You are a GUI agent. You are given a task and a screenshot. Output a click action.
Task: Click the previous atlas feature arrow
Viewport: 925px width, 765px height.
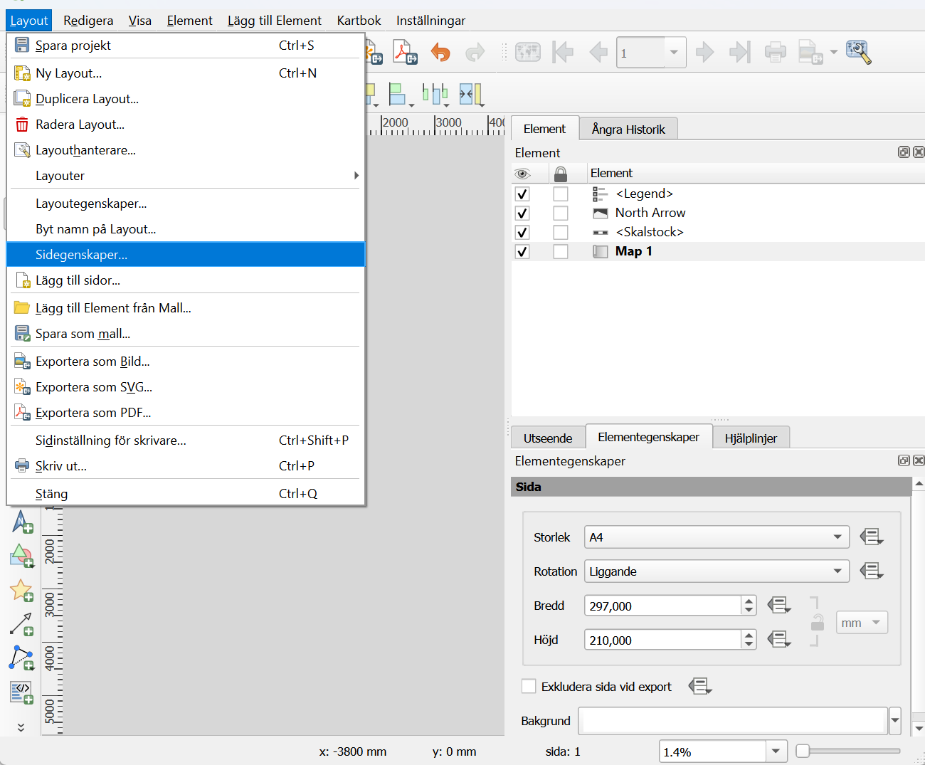click(598, 52)
